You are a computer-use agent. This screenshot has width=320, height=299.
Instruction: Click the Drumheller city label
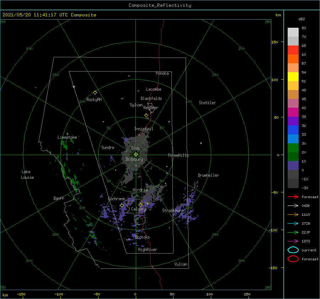[x=208, y=175]
